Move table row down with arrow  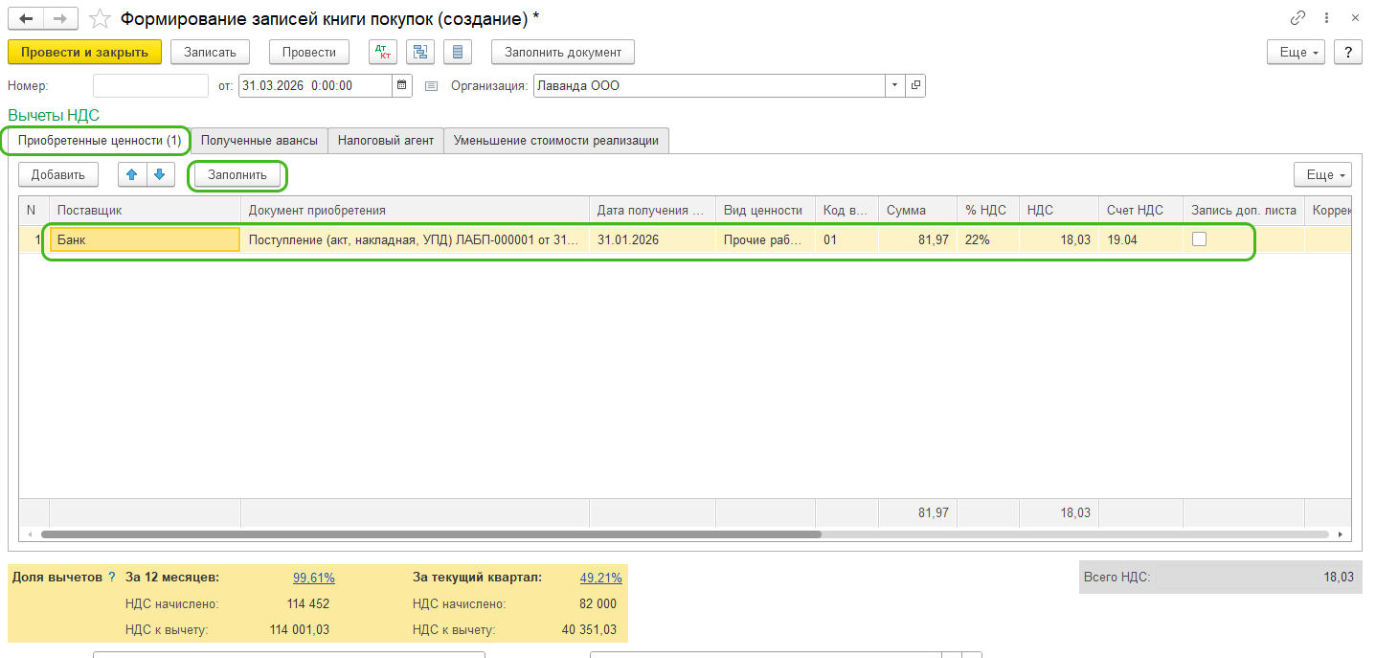pos(160,174)
